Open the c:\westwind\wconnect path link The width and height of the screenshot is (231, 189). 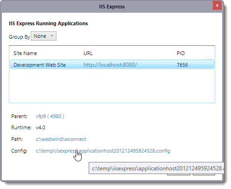pyautogui.click(x=61, y=139)
